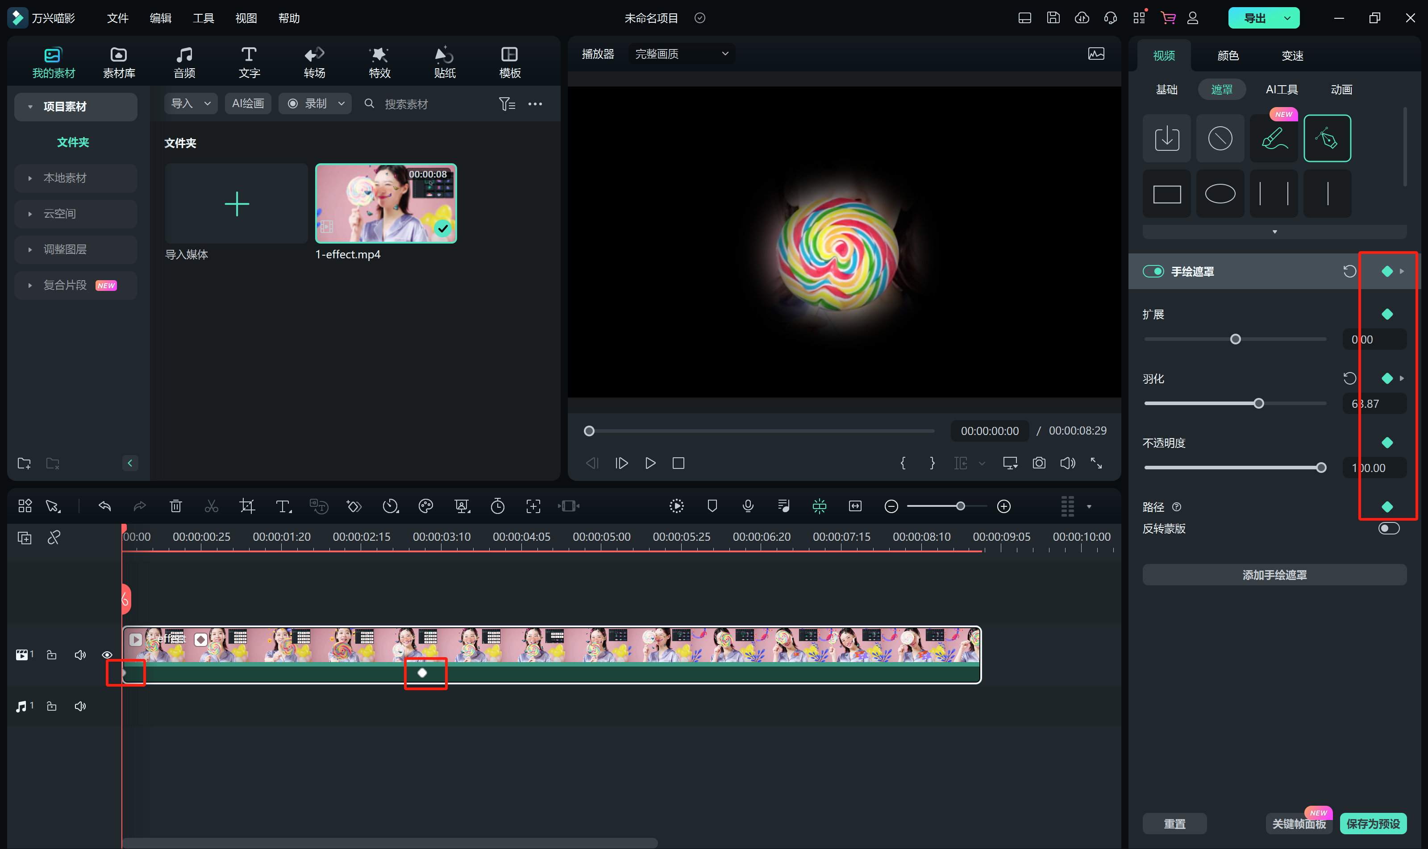Take a snapshot with camera icon
1428x849 pixels.
click(x=1038, y=463)
